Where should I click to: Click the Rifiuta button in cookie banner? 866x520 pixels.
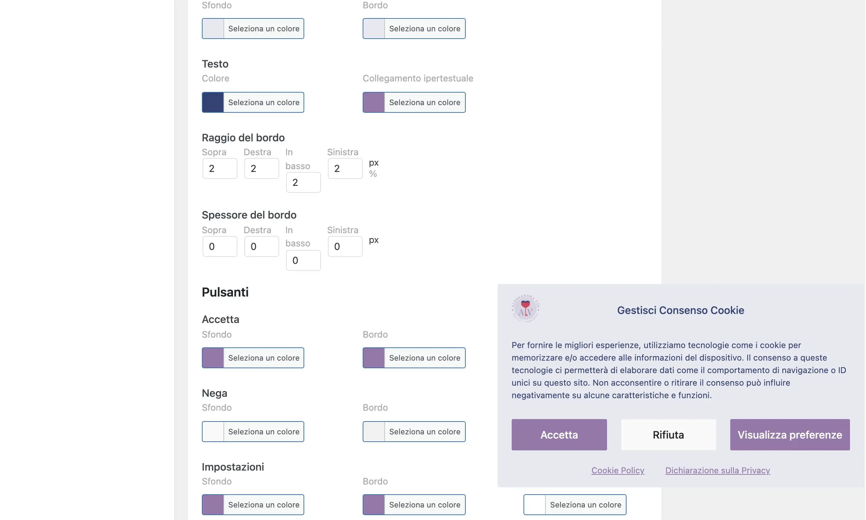[x=668, y=434]
